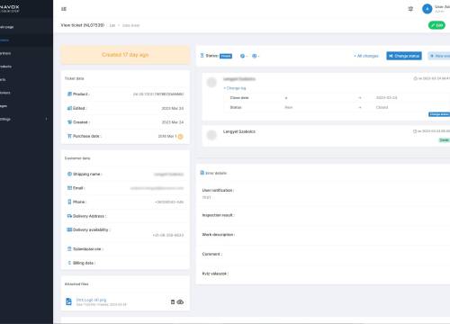Viewport: 450px width, 324px height.
Task: Select the highlighted active sidebar item
Action: coord(26,40)
